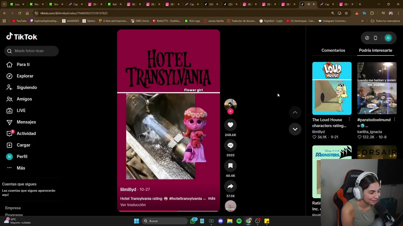This screenshot has width=403, height=226.
Task: Open Discord from the taskbar
Action: click(220, 221)
